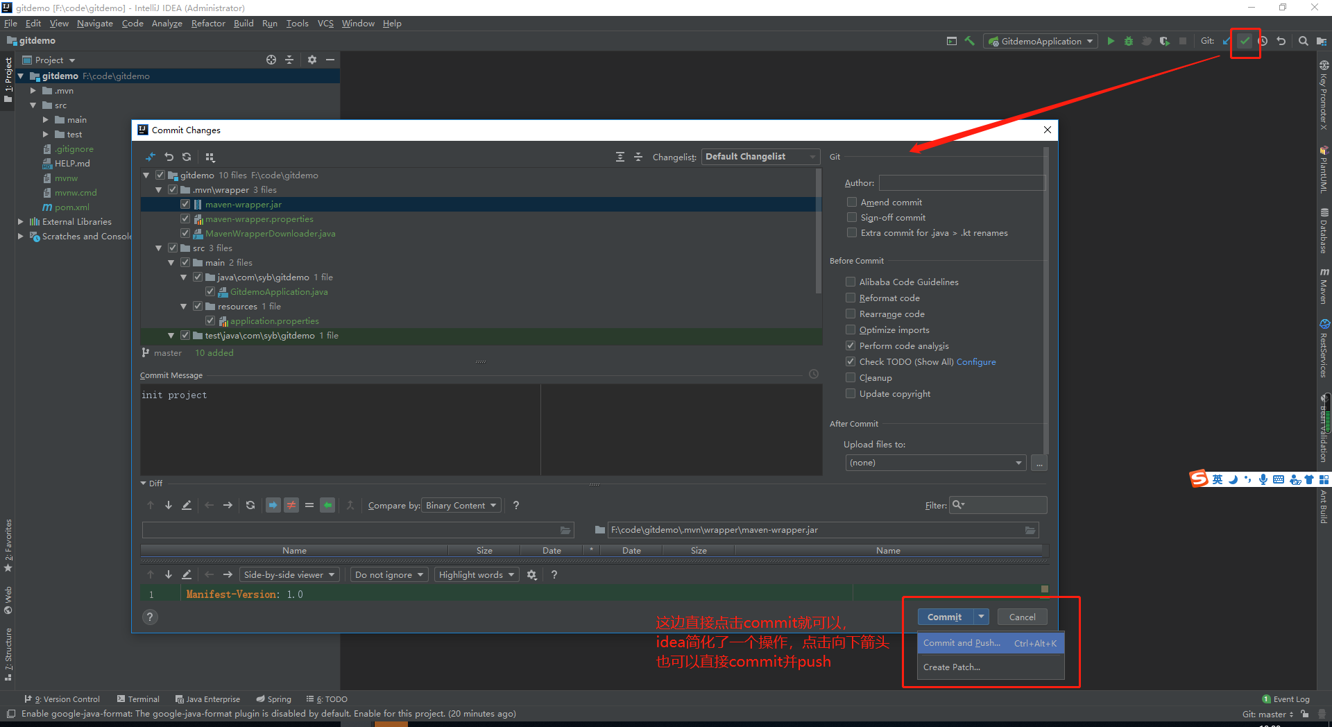Open the Side-by-side viewer dropdown
This screenshot has width=1332, height=727.
pyautogui.click(x=289, y=574)
